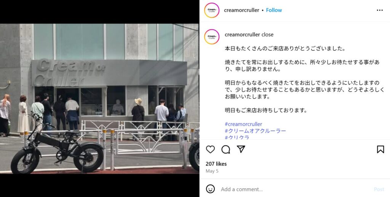The height and width of the screenshot is (197, 390).
Task: Click the Japanese caption text block
Action: (304, 79)
